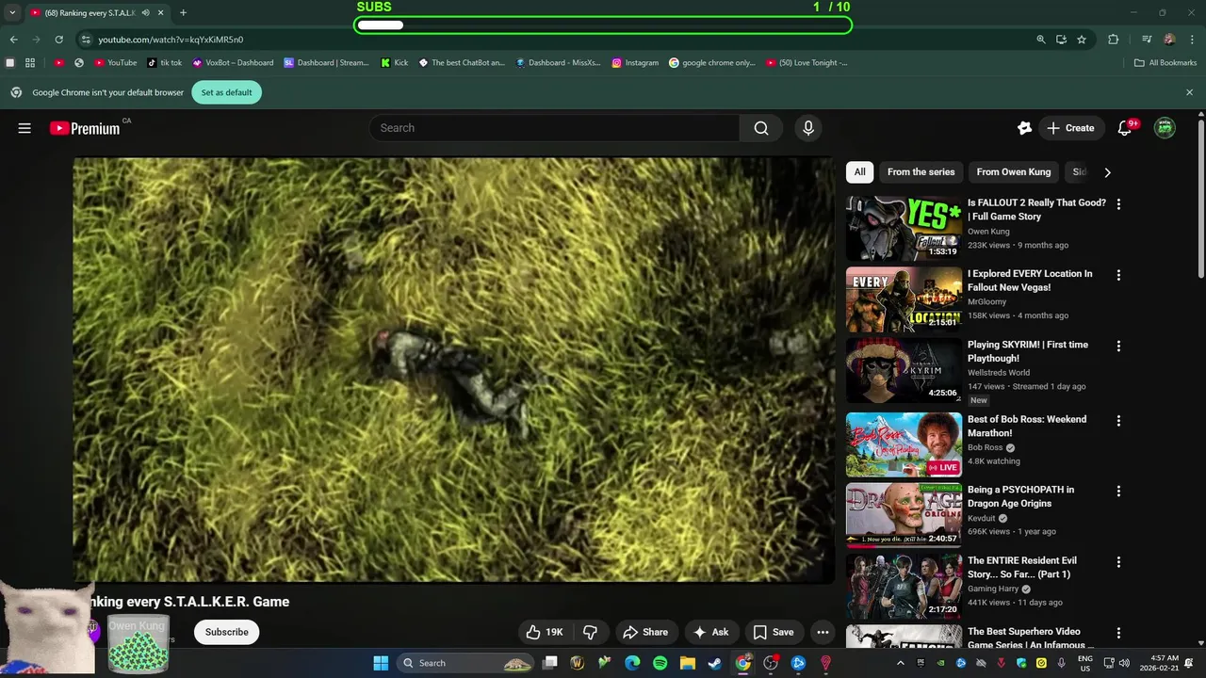Select the All filter chip
This screenshot has height=678, width=1206.
(859, 172)
